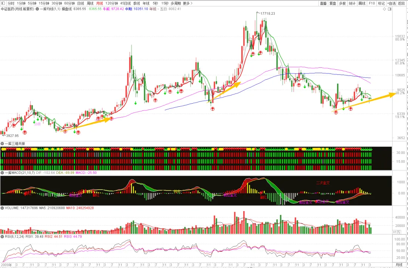The width and height of the screenshot is (408, 268).
Task: Click the MA5: 210920688 value
Action: coord(52,208)
